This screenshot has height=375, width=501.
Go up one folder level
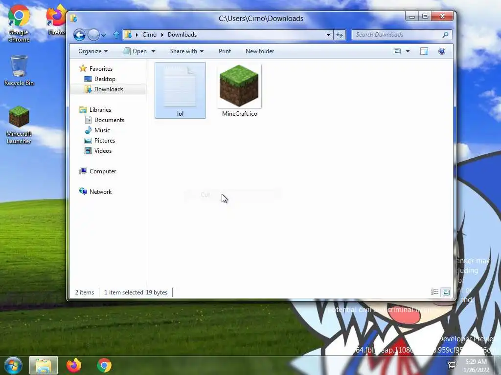pos(116,35)
